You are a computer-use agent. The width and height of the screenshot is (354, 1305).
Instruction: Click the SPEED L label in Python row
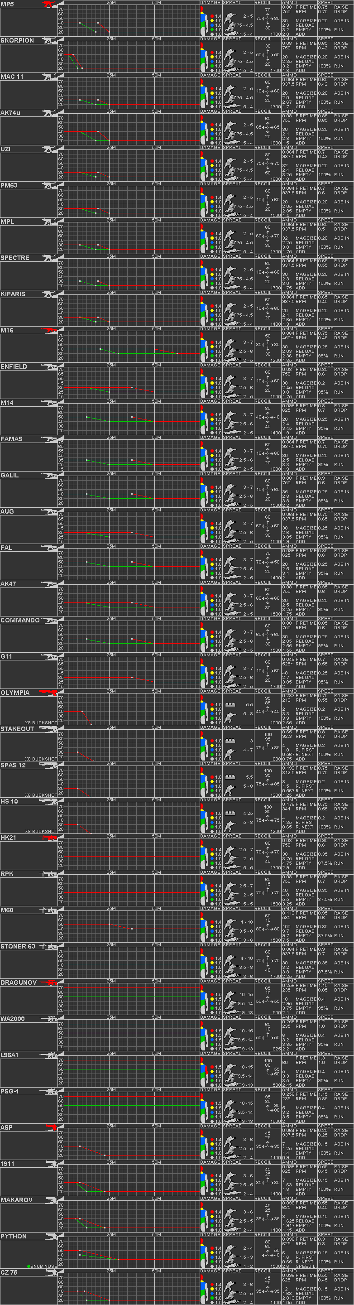coord(306,1266)
